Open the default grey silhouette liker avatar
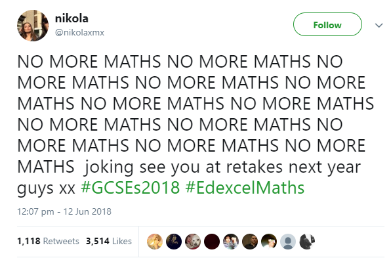 (288, 242)
